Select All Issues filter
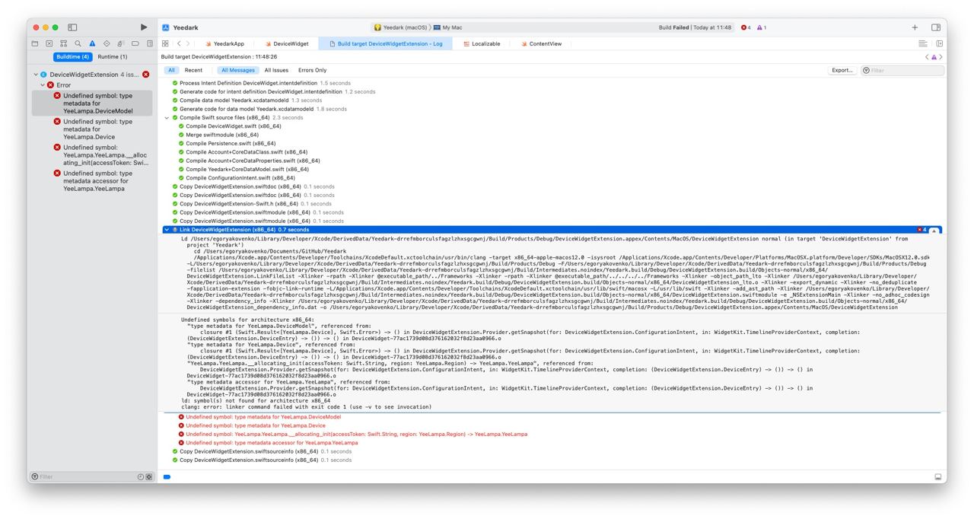Screen dimensions: 974x519 coord(276,70)
